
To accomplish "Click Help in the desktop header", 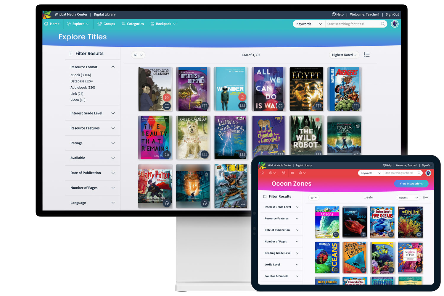I will [x=338, y=14].
